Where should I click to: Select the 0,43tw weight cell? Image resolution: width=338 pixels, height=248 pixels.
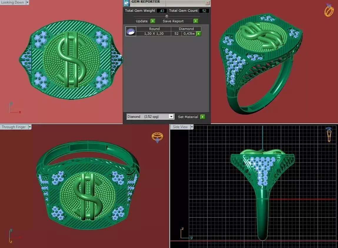tap(189, 33)
